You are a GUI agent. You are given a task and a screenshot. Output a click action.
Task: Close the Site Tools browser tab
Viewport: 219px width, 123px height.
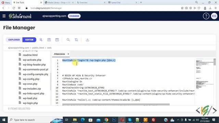coord(41,2)
